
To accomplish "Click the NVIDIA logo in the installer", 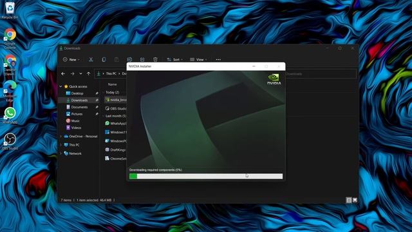I will pyautogui.click(x=274, y=79).
